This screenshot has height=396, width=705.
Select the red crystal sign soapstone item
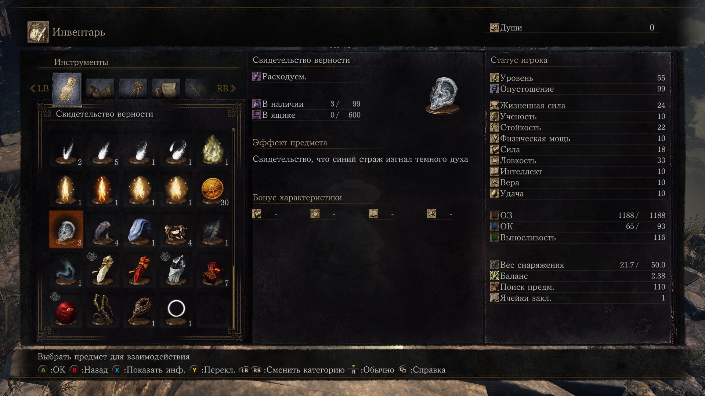pyautogui.click(x=140, y=270)
